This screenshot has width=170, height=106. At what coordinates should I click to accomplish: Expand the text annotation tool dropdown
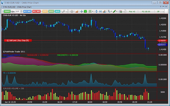(111, 11)
